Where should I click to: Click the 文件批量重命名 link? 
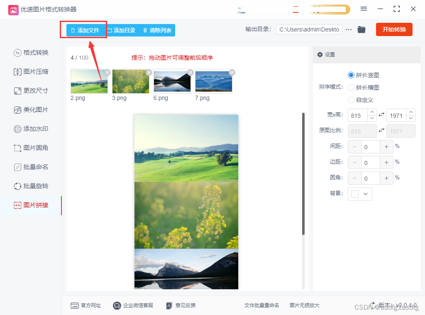point(261,305)
